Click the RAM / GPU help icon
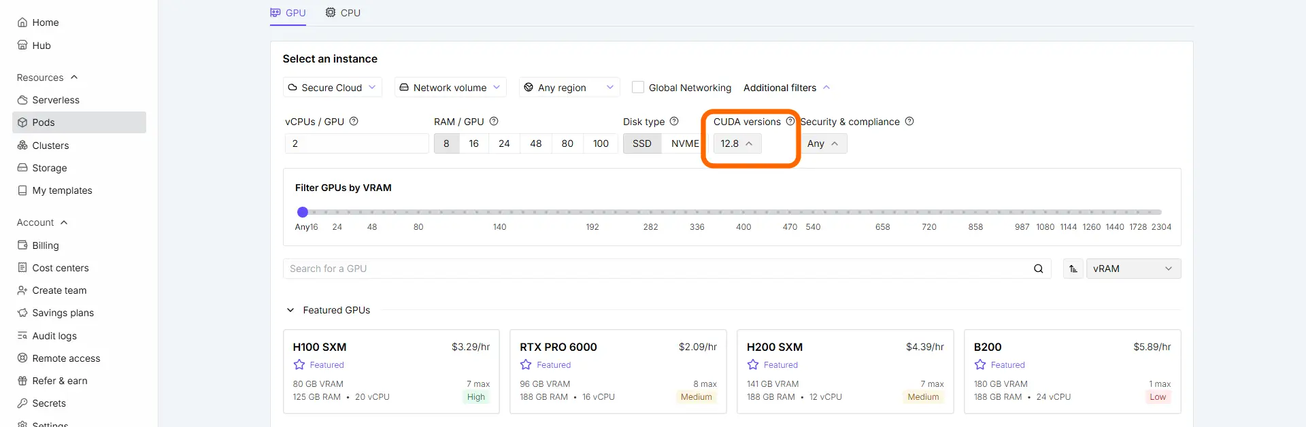The height and width of the screenshot is (427, 1306). pos(494,121)
